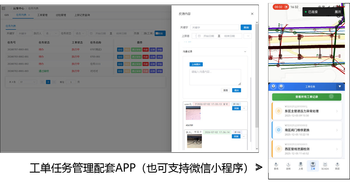This screenshot has width=350, height=183.
Task: Click 展开 on the 已连接 banner
Action: [337, 12]
